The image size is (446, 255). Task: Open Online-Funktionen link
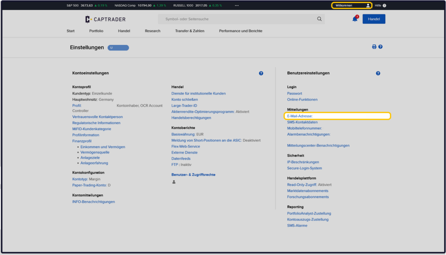click(302, 99)
